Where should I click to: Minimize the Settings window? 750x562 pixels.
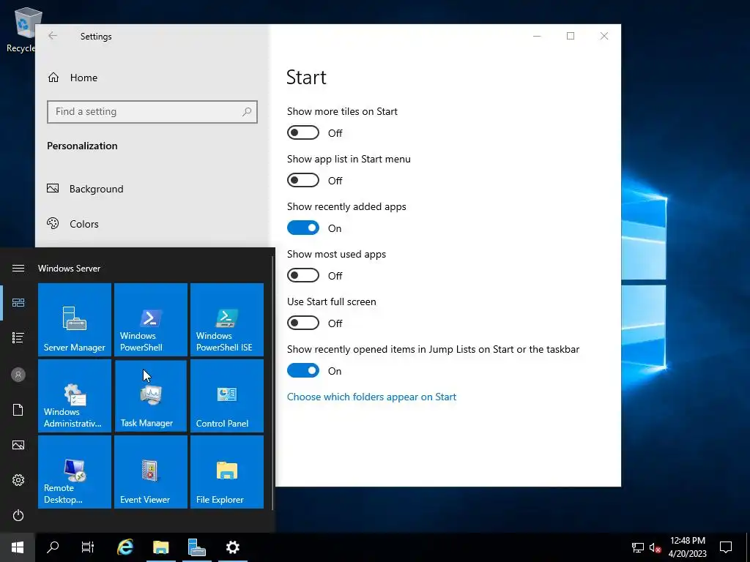(x=537, y=36)
